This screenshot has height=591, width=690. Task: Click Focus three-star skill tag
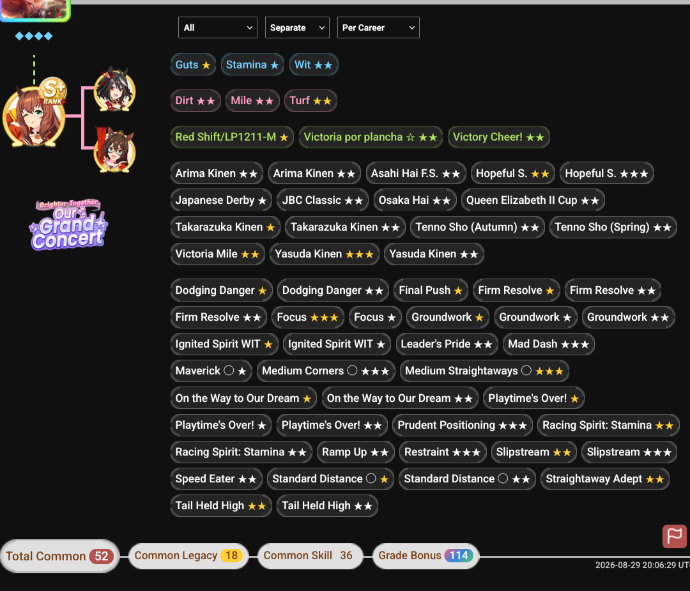tap(307, 318)
